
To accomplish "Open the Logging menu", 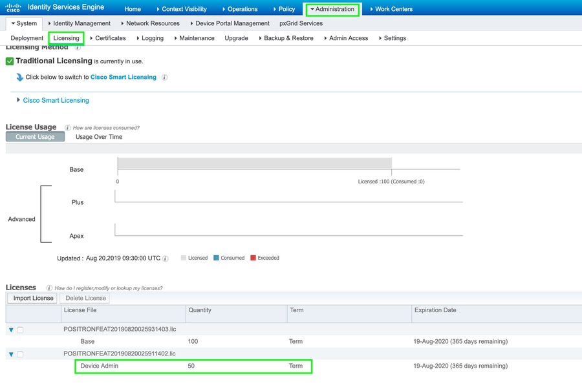I will pyautogui.click(x=150, y=38).
